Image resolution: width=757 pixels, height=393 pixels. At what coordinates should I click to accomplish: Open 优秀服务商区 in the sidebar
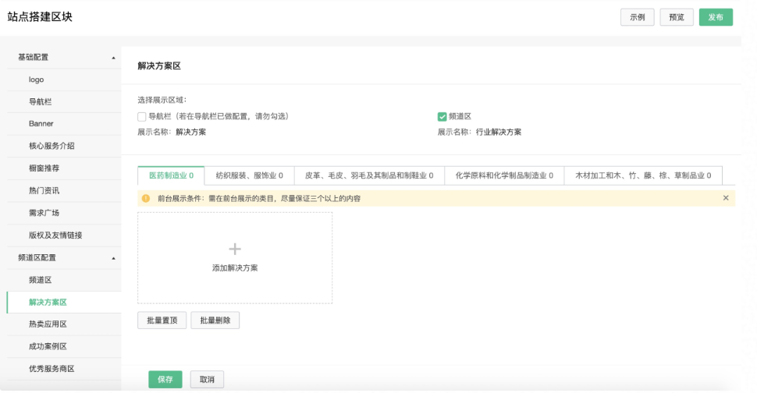[64, 368]
